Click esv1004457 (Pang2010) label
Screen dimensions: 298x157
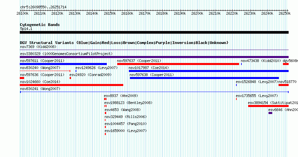click(126, 124)
